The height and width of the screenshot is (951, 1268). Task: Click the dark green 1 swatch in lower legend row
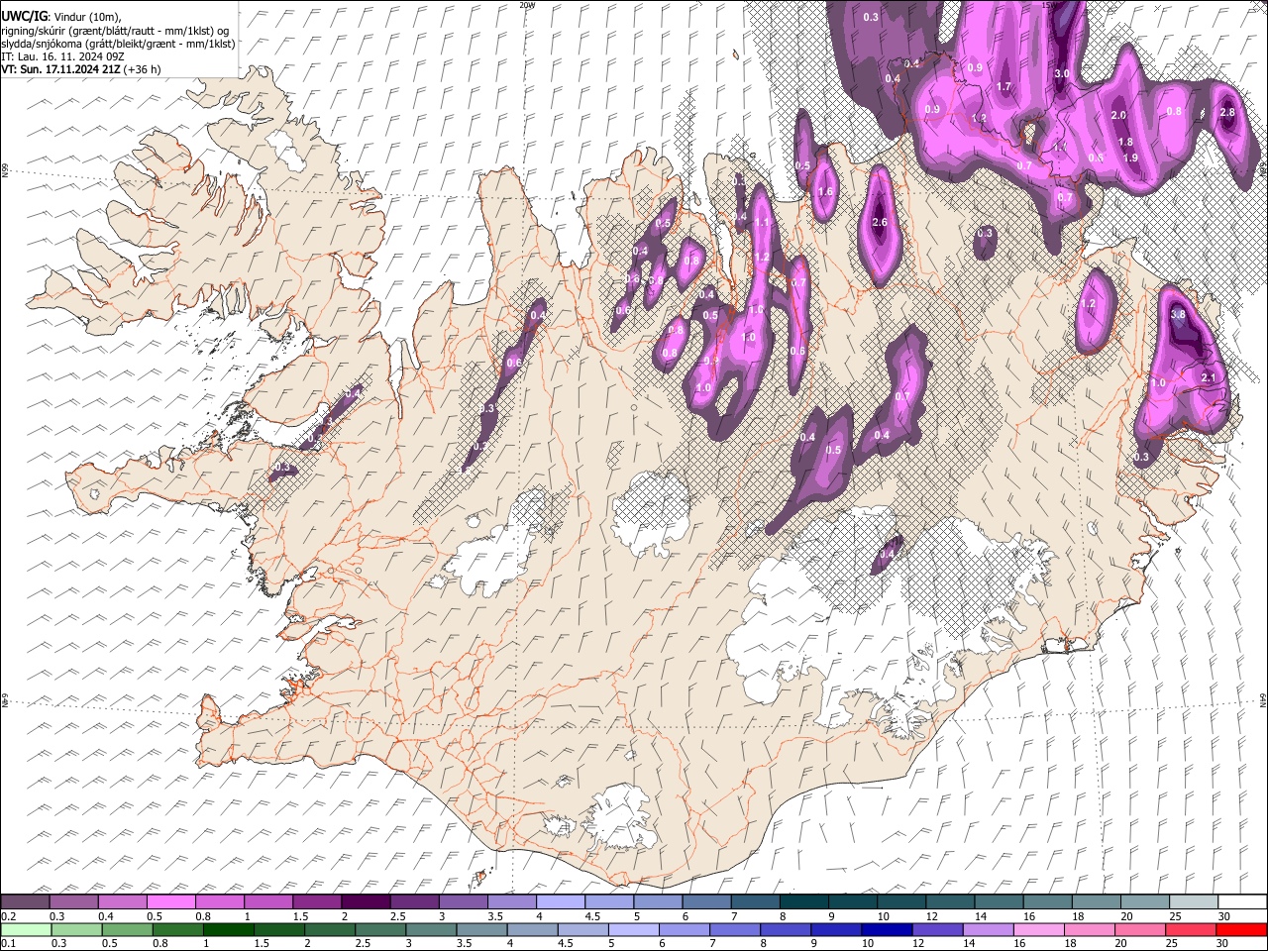tap(229, 930)
